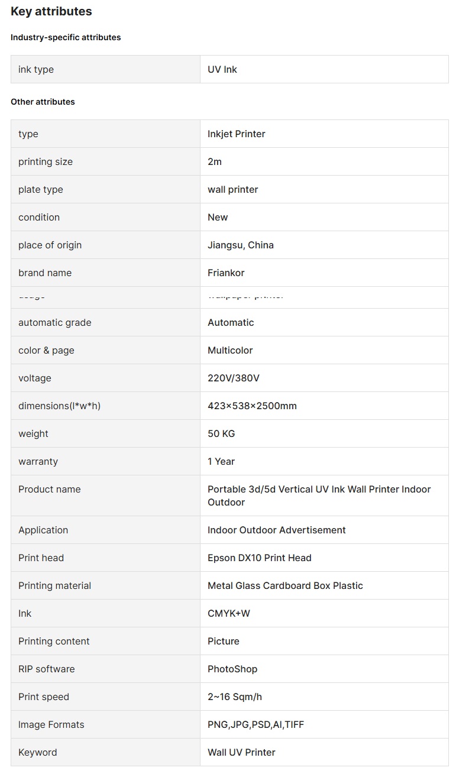Click the 2~16 Sqm/h print speed

234,697
